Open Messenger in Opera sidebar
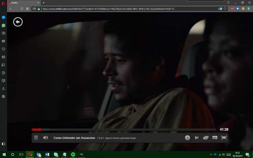The width and height of the screenshot is (253, 158). pos(4,17)
